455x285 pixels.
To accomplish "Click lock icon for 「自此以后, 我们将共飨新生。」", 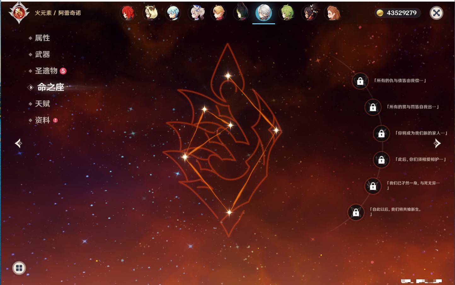I will click(356, 213).
